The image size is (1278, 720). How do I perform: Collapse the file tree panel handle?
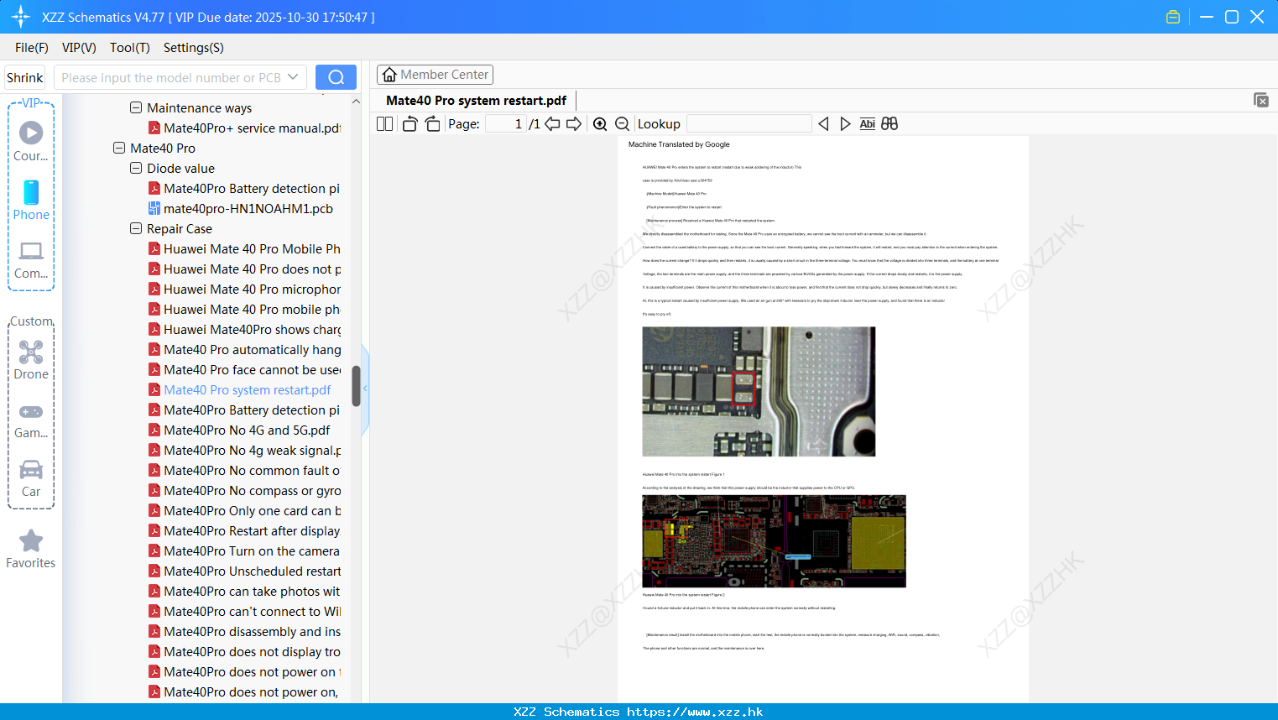365,389
